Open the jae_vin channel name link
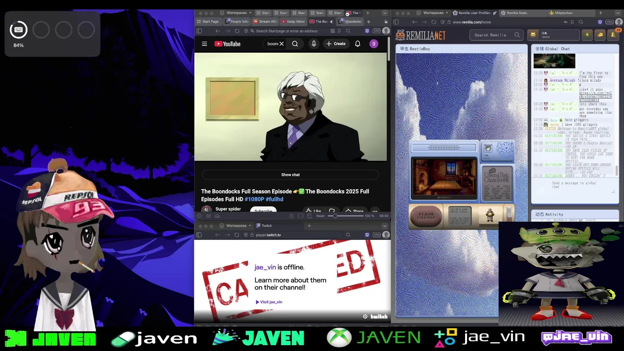 [265, 267]
